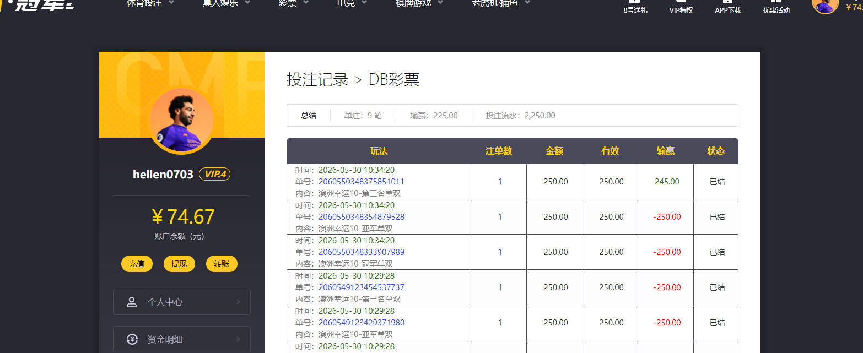
Task: Expand the chevron on the 个人中心 row
Action: tap(238, 302)
